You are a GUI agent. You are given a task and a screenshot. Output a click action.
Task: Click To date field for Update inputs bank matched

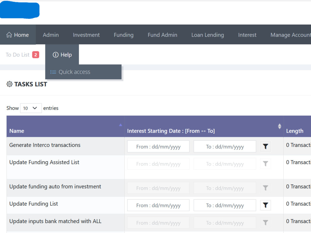pyautogui.click(x=225, y=223)
